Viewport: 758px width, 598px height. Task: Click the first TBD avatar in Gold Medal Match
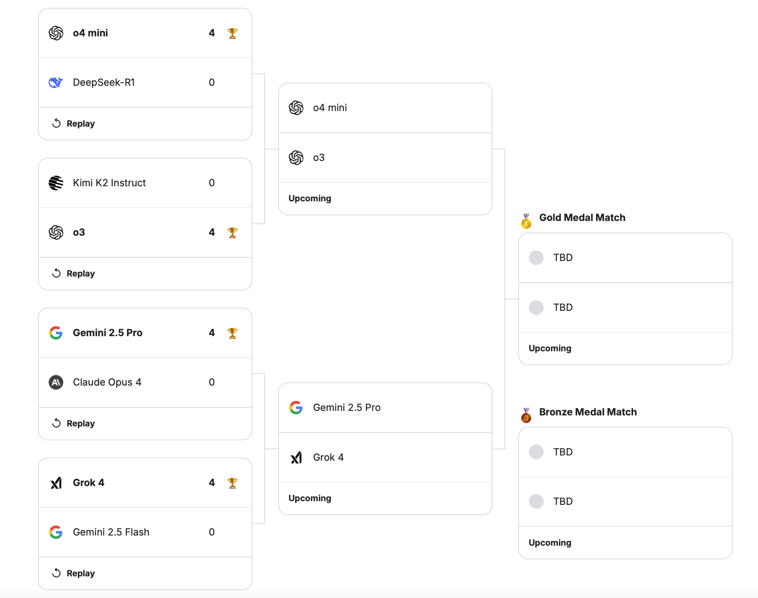536,258
